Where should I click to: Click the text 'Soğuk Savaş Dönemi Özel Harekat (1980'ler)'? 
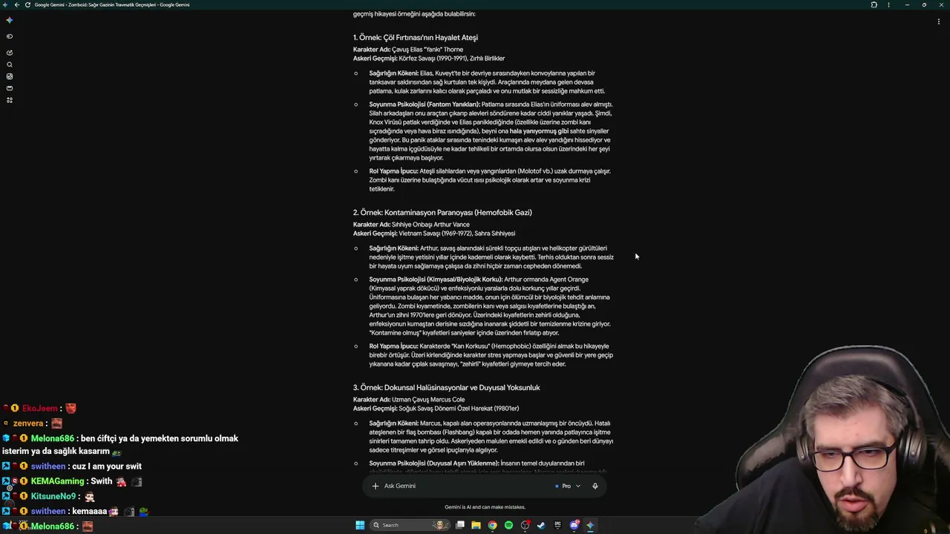click(459, 409)
